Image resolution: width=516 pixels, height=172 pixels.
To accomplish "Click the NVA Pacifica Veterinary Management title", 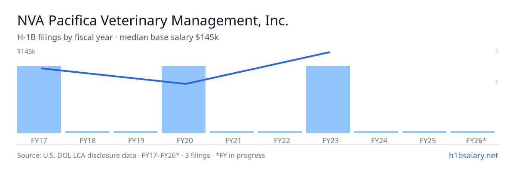I will [153, 20].
